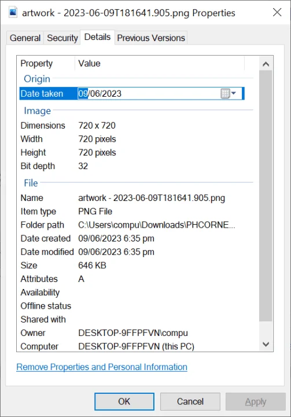Click the Apply button

click(x=256, y=401)
